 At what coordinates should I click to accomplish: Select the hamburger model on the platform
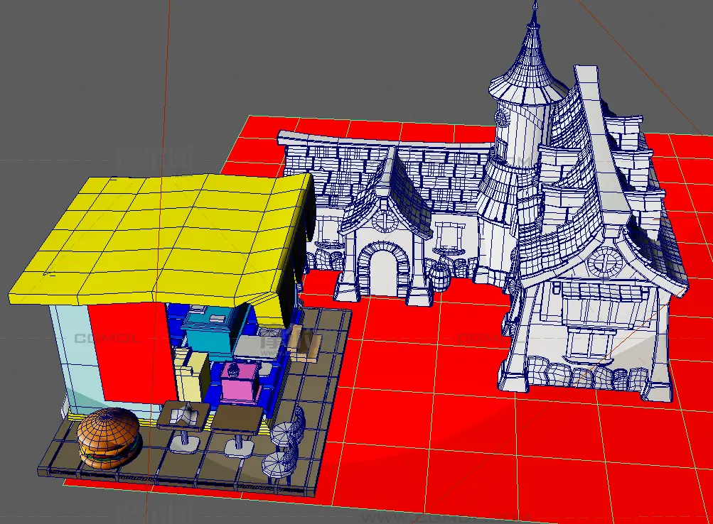point(108,437)
